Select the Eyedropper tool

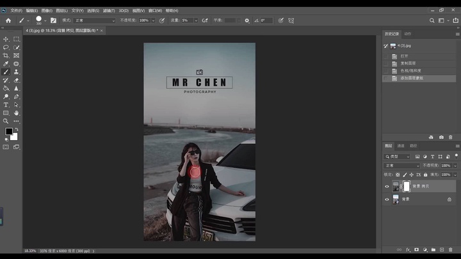pos(6,64)
